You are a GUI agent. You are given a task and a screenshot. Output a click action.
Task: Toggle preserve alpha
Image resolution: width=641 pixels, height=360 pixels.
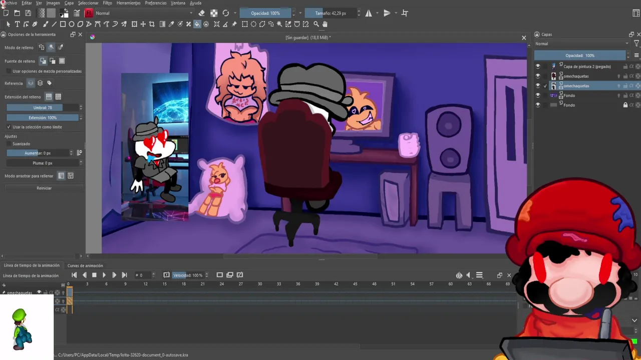214,13
